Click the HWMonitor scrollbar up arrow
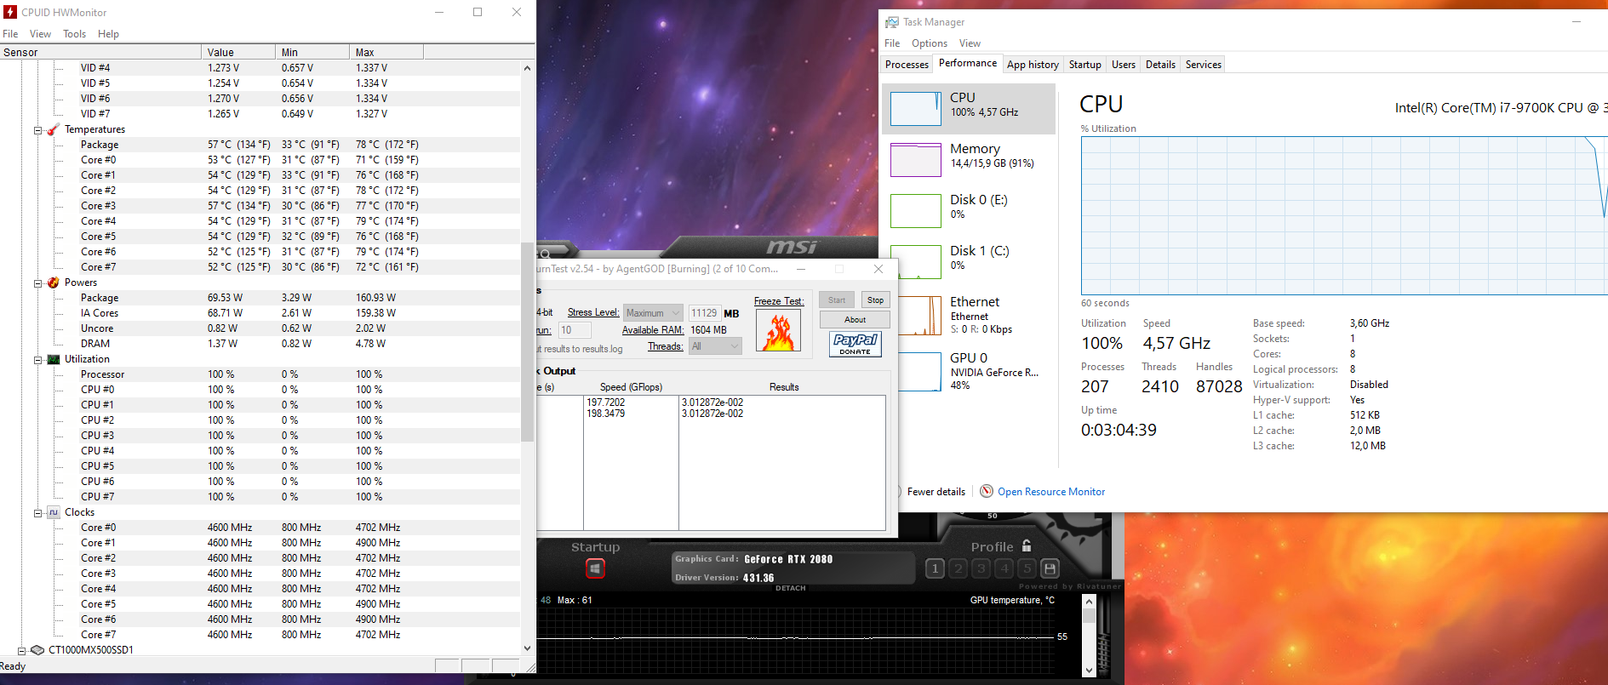 point(527,68)
